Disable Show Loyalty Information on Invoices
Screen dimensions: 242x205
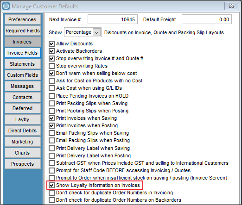pos(51,185)
